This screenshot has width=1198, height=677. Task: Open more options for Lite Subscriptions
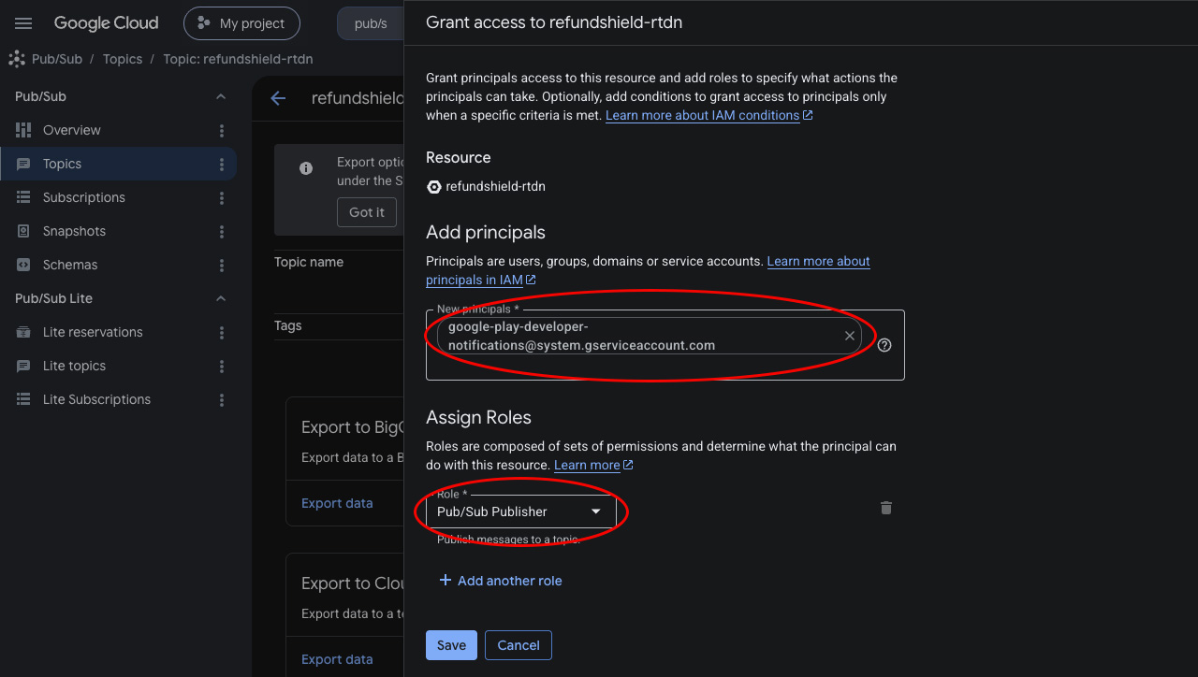222,399
